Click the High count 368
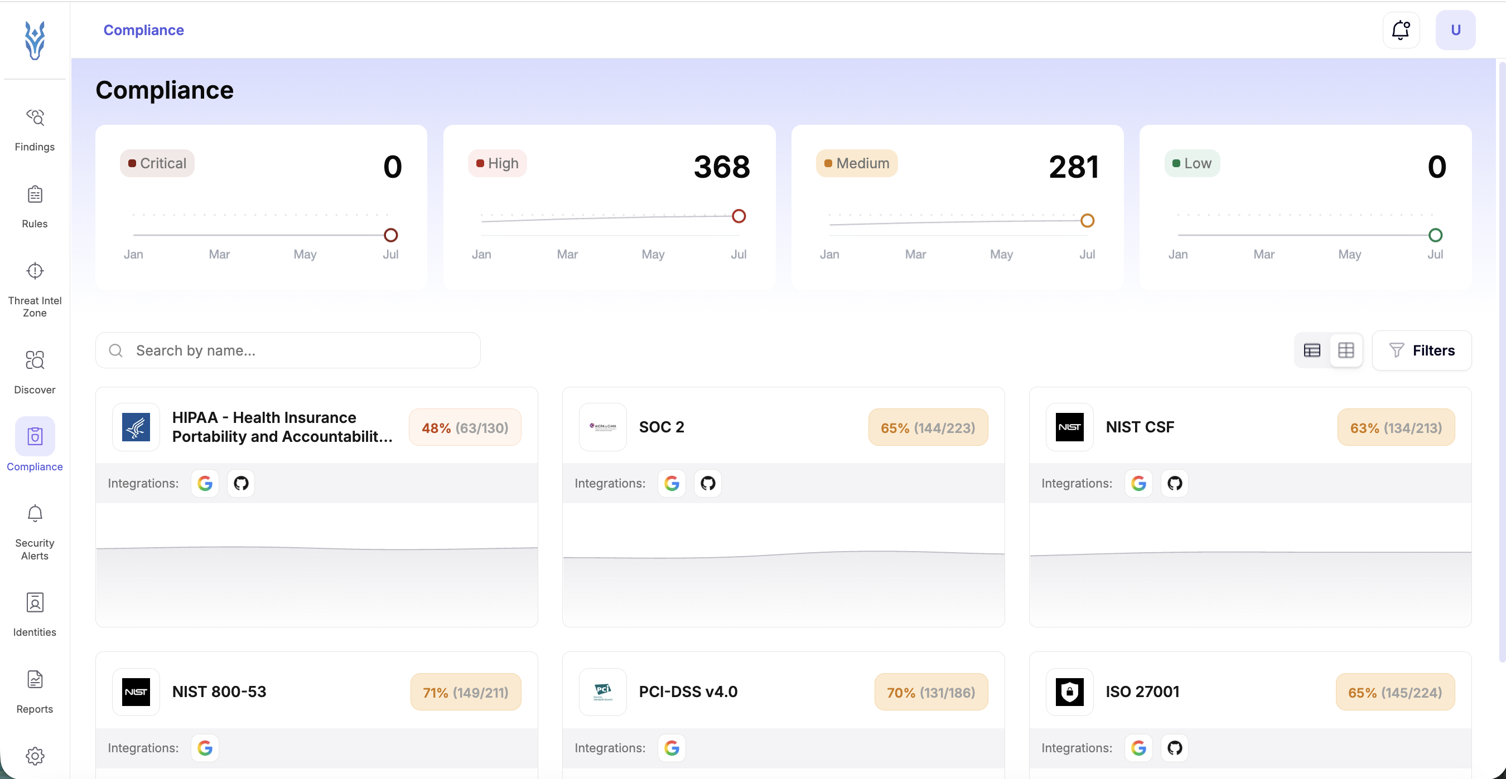 click(721, 167)
